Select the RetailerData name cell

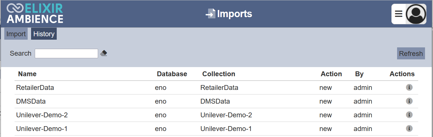(35, 88)
